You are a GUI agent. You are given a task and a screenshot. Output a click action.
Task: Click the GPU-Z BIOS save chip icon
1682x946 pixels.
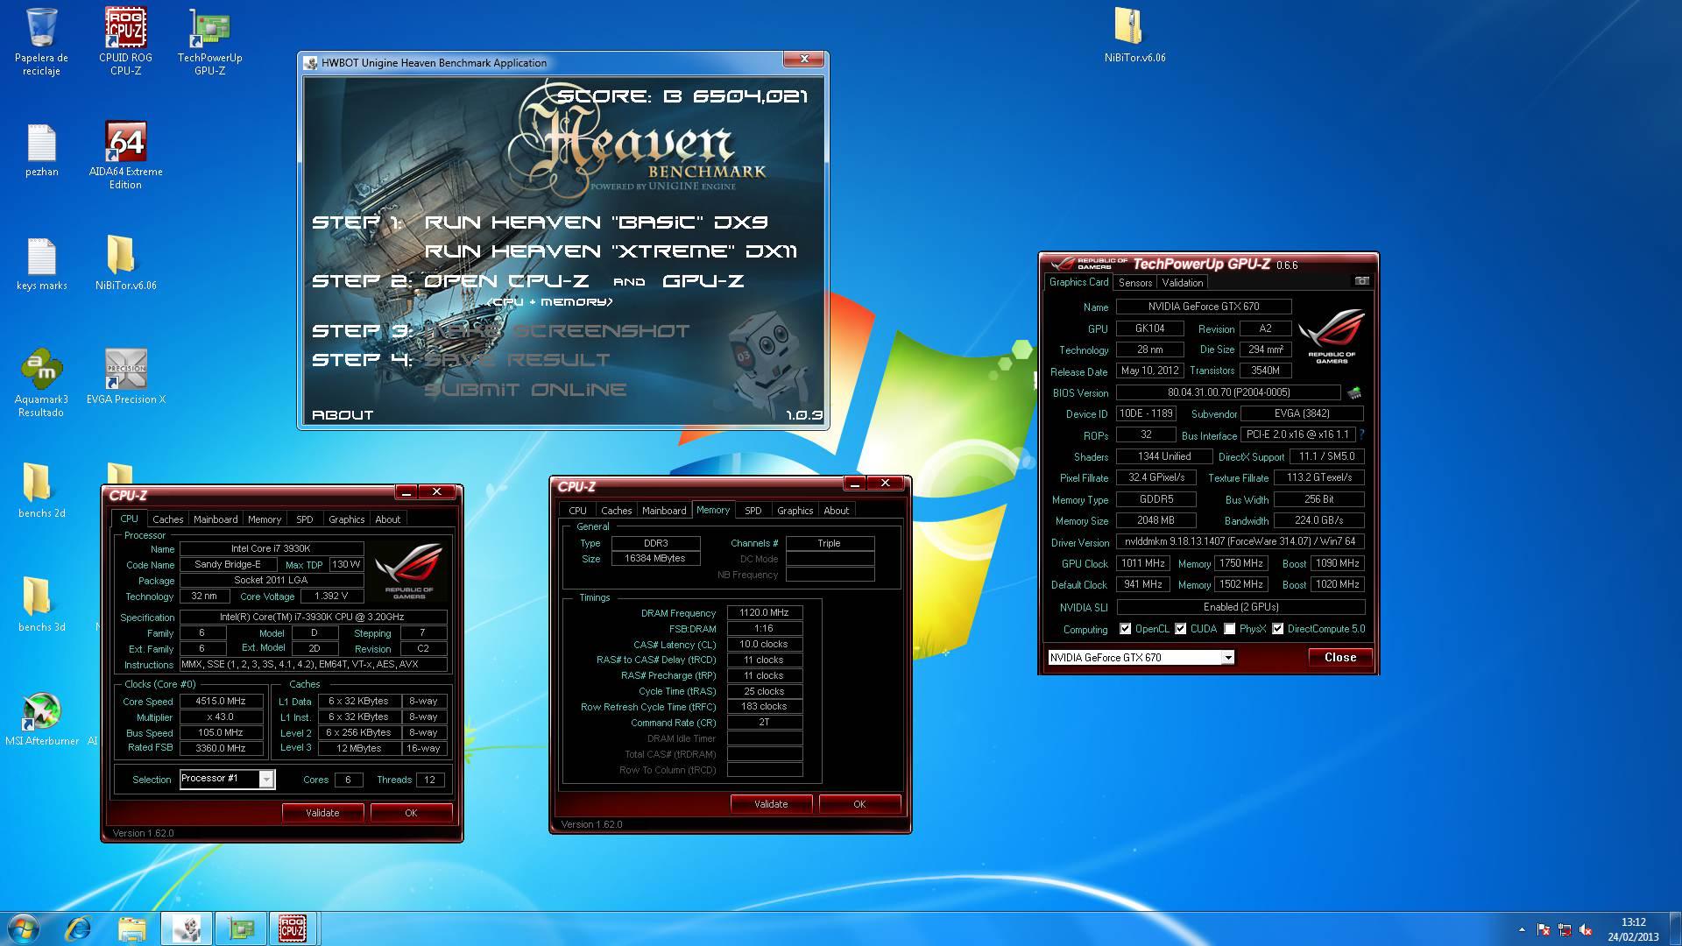1354,392
